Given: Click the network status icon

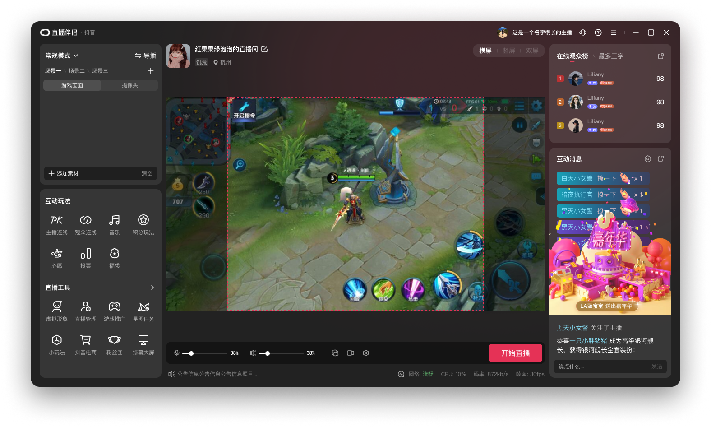Looking at the screenshot, I should coord(401,374).
